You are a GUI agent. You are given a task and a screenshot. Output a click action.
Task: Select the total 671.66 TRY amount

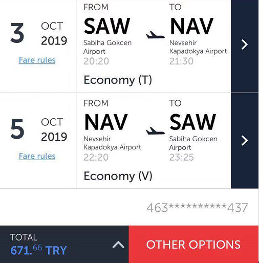[38, 250]
